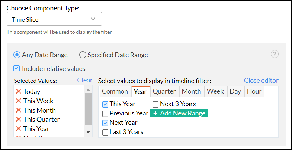
Task: Switch to the Common tab
Action: pyautogui.click(x=115, y=91)
